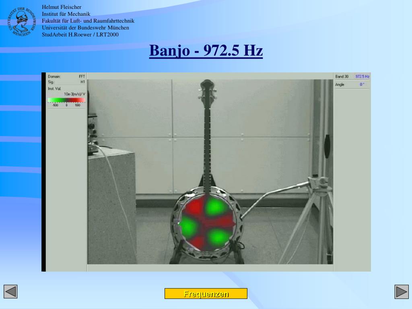Open the Frequenzen overview button
This screenshot has width=412, height=309.
(206, 293)
